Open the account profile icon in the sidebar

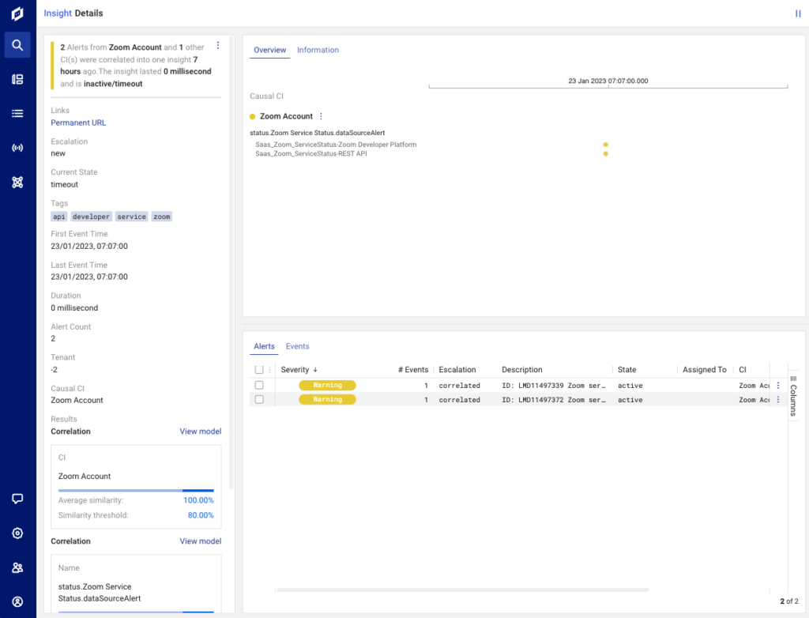point(17,602)
